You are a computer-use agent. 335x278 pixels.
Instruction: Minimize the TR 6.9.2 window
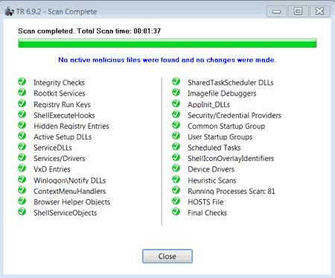pos(277,11)
